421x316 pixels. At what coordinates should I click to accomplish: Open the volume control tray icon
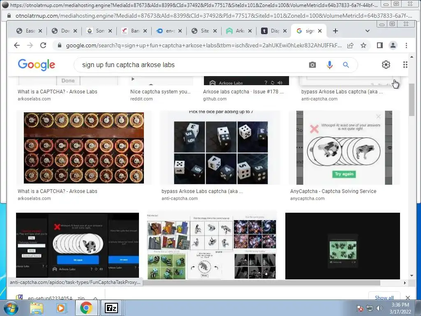[x=379, y=308]
